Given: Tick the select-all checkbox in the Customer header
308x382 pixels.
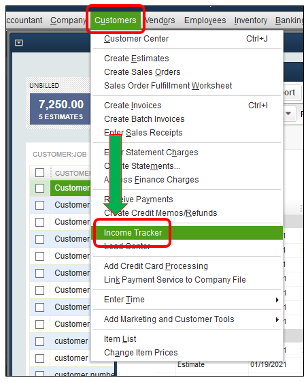Looking at the screenshot, I should point(39,173).
